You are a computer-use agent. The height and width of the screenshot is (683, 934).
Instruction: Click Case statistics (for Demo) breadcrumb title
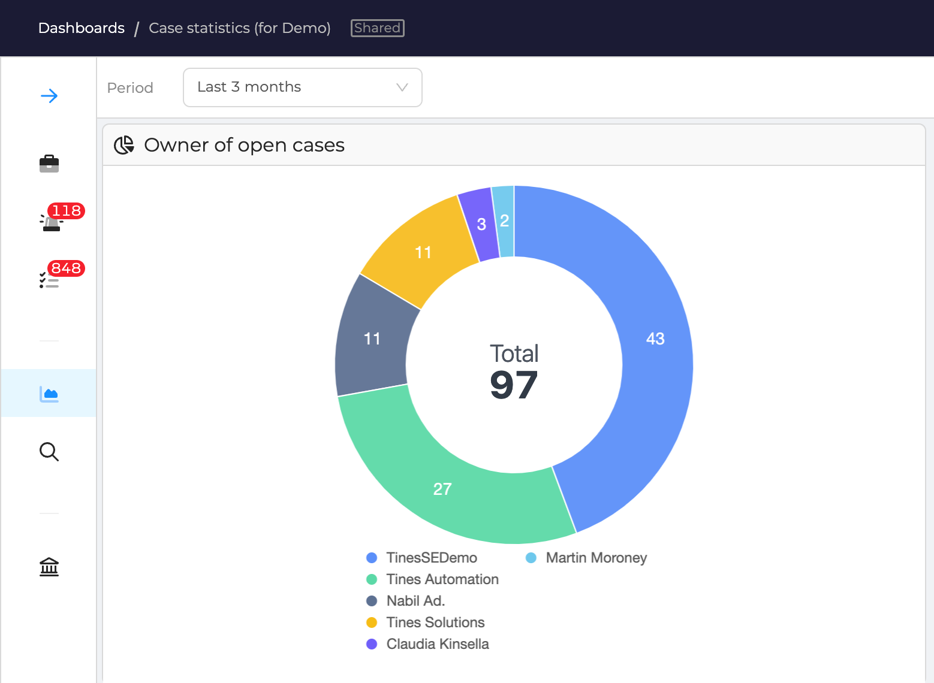pos(240,28)
